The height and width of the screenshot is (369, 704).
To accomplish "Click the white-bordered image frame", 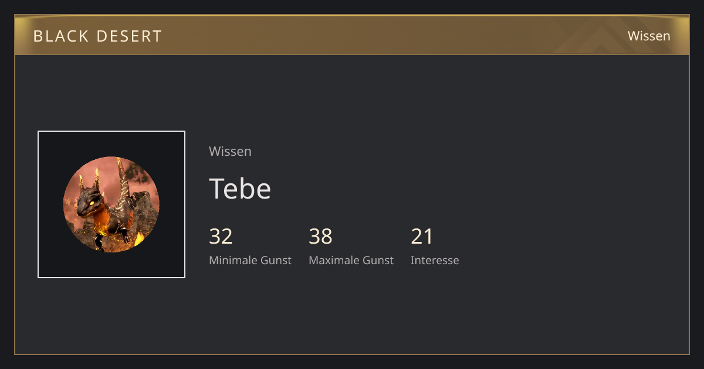I will pos(111,204).
